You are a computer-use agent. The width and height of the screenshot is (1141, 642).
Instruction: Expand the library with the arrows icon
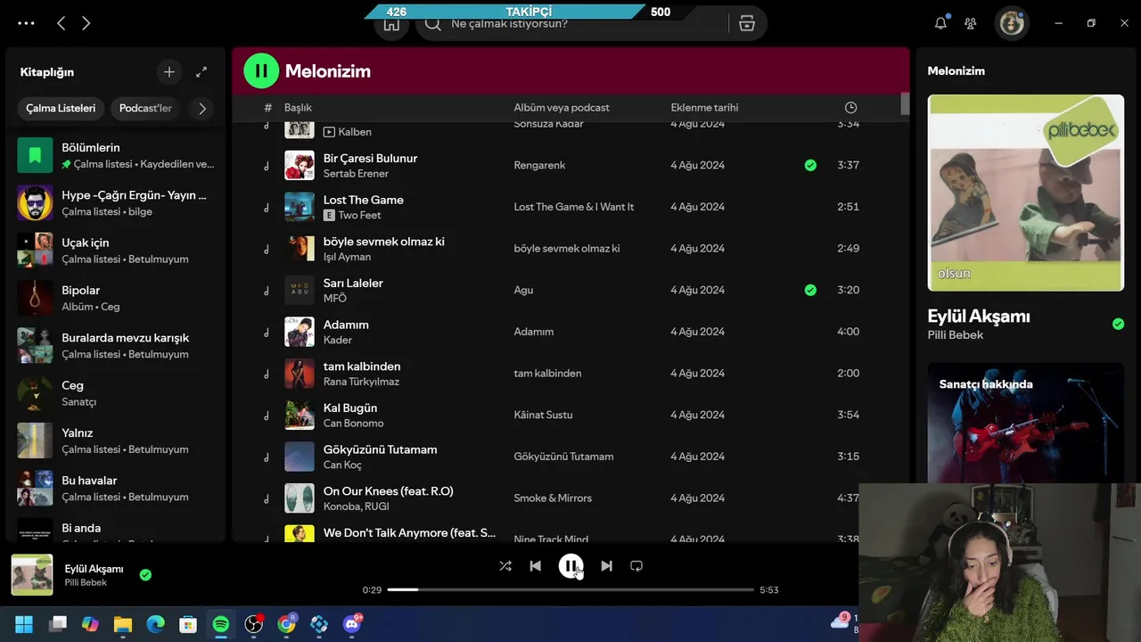pos(201,72)
